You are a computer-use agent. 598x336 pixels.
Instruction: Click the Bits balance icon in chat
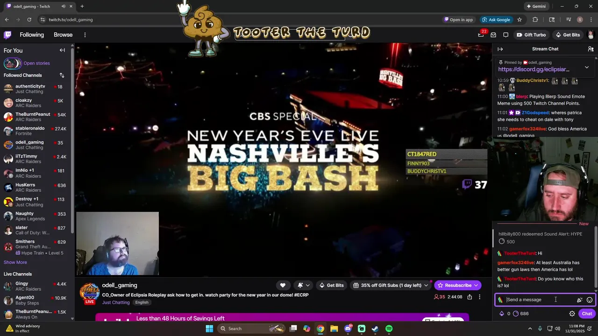coord(502,314)
